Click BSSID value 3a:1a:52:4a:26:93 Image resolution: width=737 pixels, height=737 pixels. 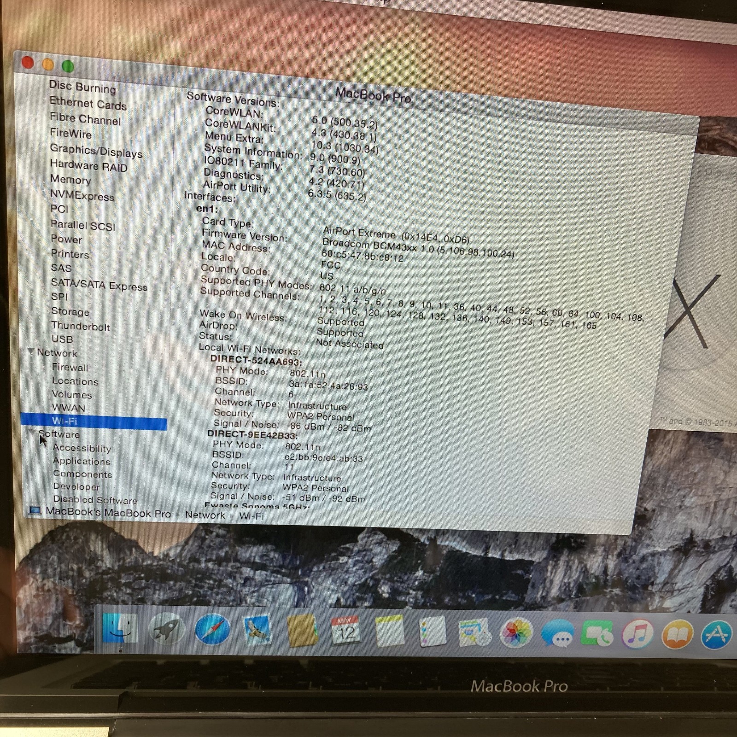pyautogui.click(x=328, y=385)
